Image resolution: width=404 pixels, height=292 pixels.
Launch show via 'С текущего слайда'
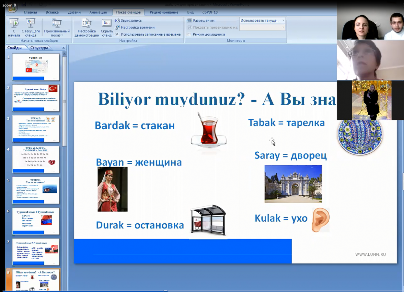pyautogui.click(x=31, y=28)
